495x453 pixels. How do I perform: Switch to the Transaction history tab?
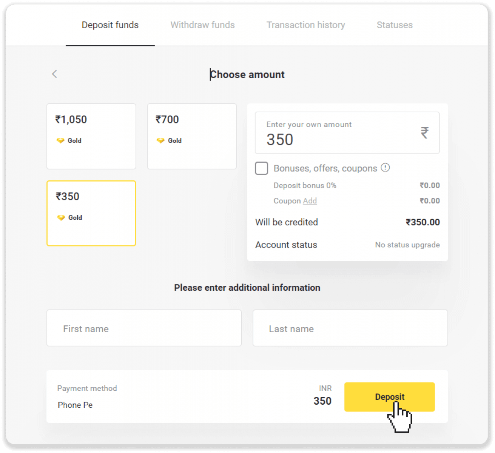(305, 25)
